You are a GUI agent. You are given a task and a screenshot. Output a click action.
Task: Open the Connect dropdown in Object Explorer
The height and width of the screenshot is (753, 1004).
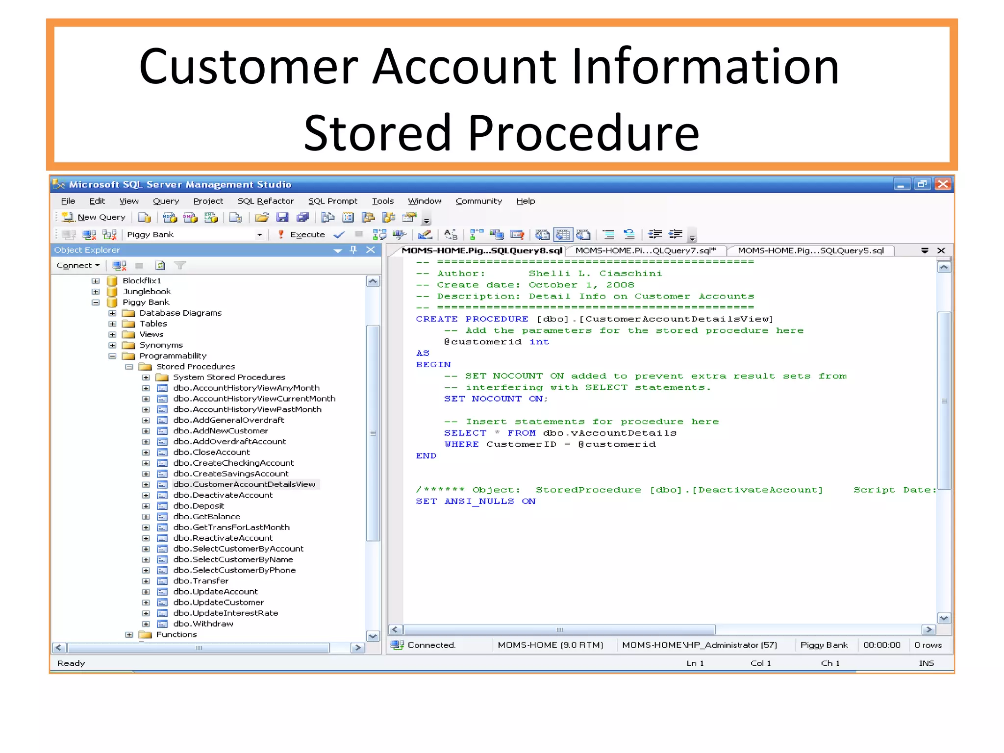tap(78, 266)
